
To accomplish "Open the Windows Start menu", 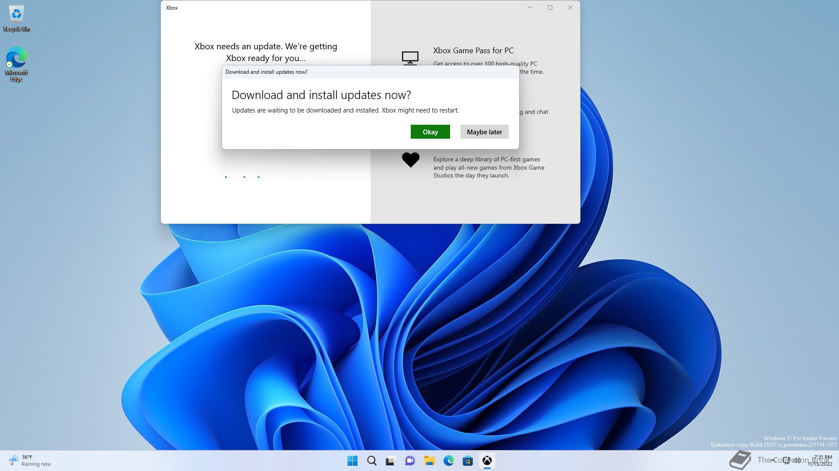I will [x=352, y=461].
